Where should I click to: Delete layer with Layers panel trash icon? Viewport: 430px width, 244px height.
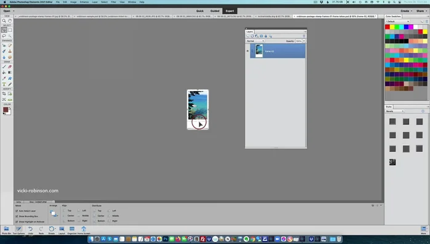pyautogui.click(x=304, y=36)
